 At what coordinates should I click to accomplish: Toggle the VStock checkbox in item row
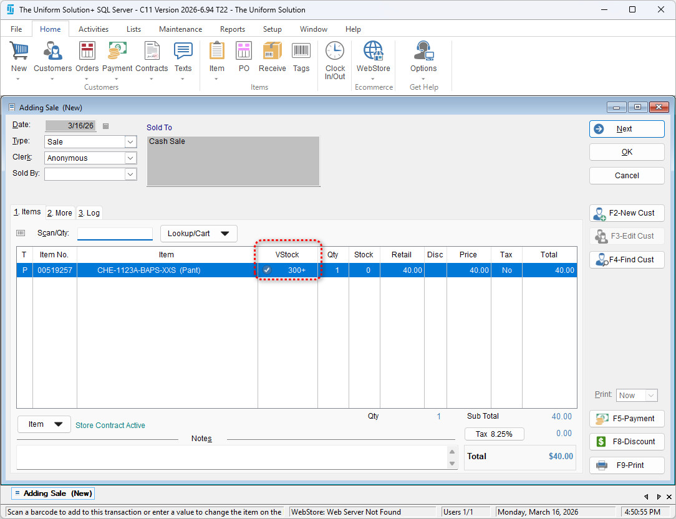[x=267, y=270]
